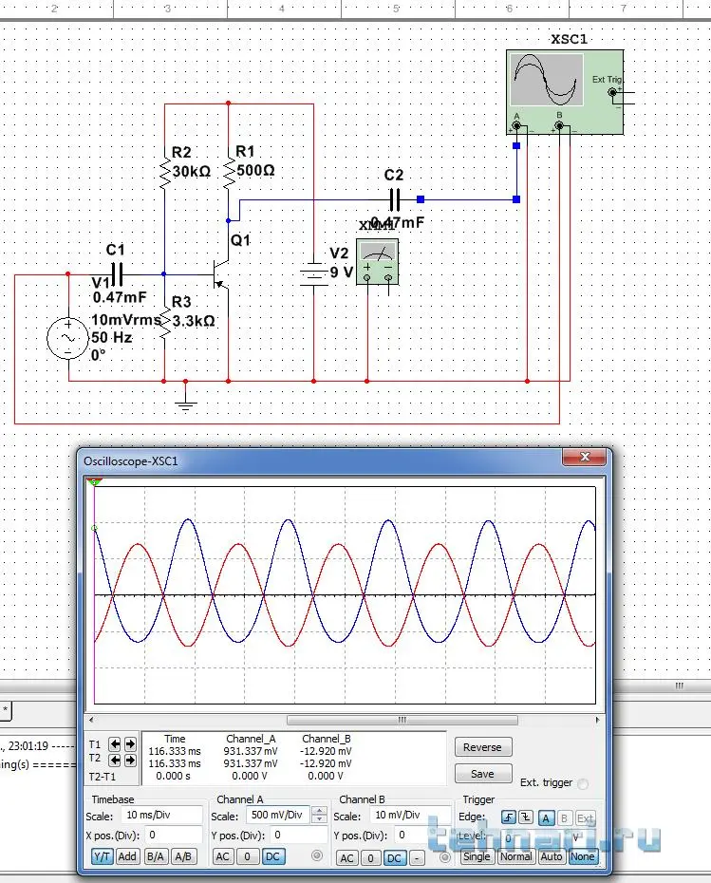711x883 pixels.
Task: Switch timebase display mode to B/A
Action: [155, 856]
